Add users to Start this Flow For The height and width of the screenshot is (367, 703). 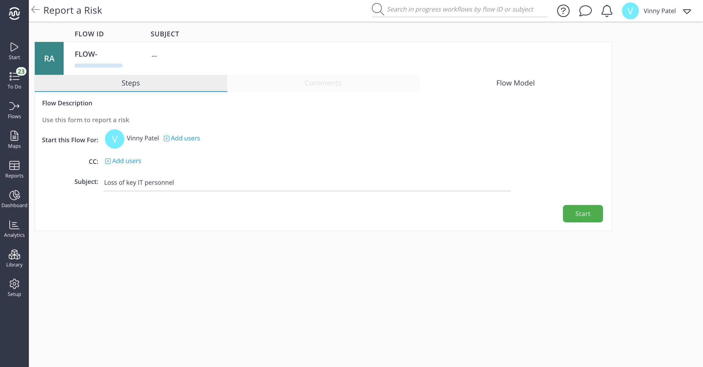pyautogui.click(x=182, y=138)
